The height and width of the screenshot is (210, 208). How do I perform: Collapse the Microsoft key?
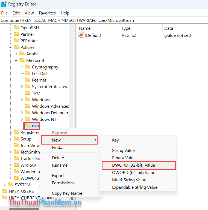coord(16,60)
